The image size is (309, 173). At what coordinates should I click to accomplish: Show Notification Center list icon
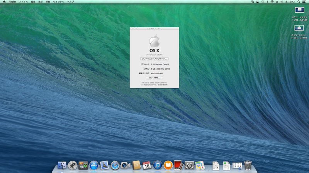click(x=304, y=2)
